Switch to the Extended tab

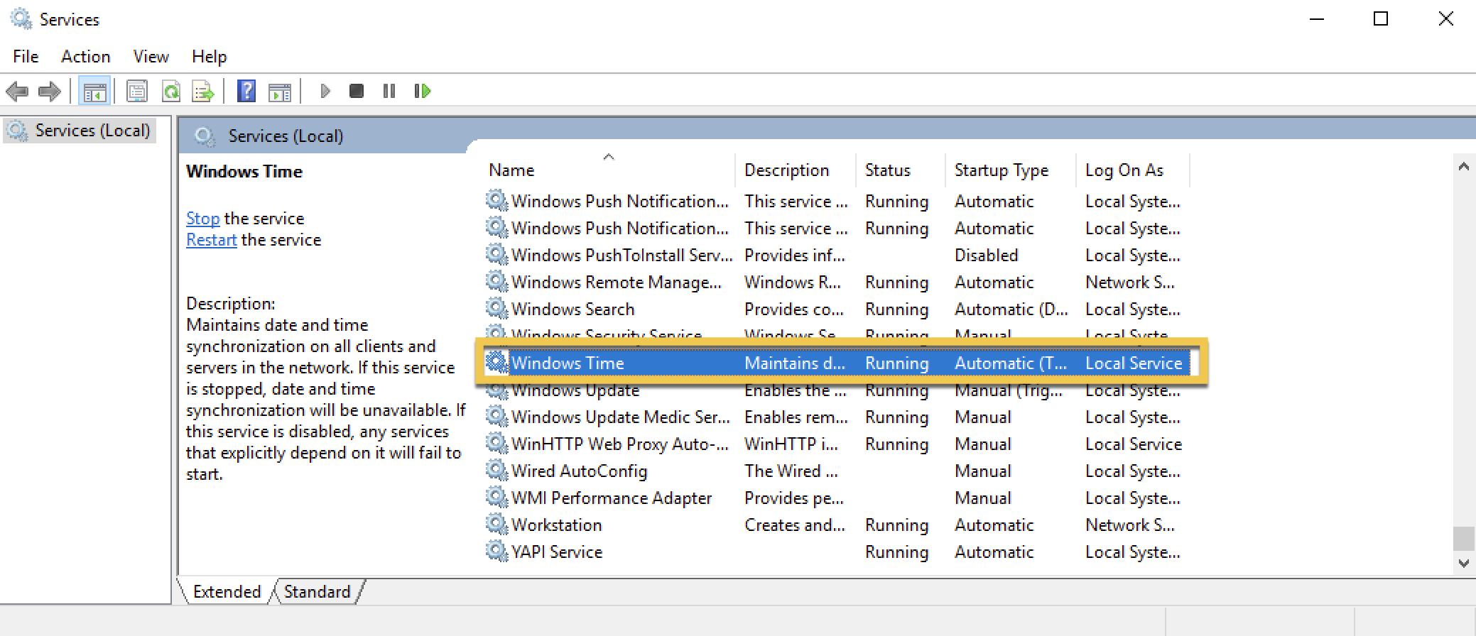coord(227,591)
